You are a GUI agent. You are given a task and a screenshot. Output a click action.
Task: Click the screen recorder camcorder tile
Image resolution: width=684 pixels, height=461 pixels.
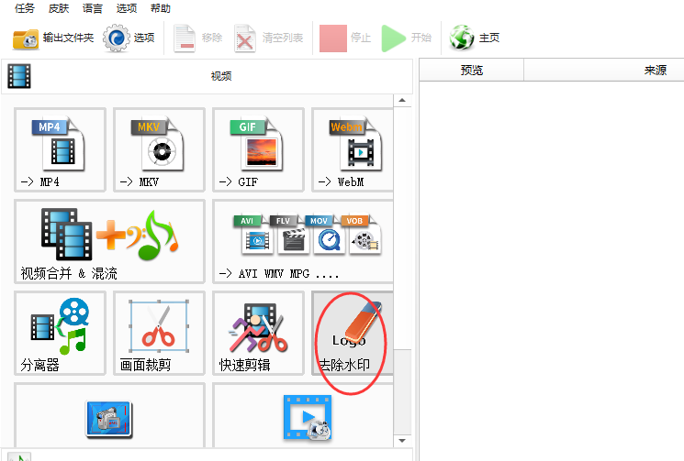click(109, 415)
